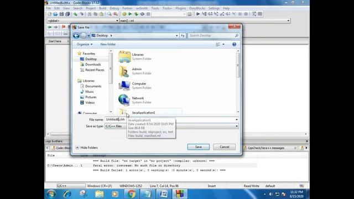Click the Find (magnifier) toolbar icon
This screenshot has height=199, width=354.
coord(110,14)
